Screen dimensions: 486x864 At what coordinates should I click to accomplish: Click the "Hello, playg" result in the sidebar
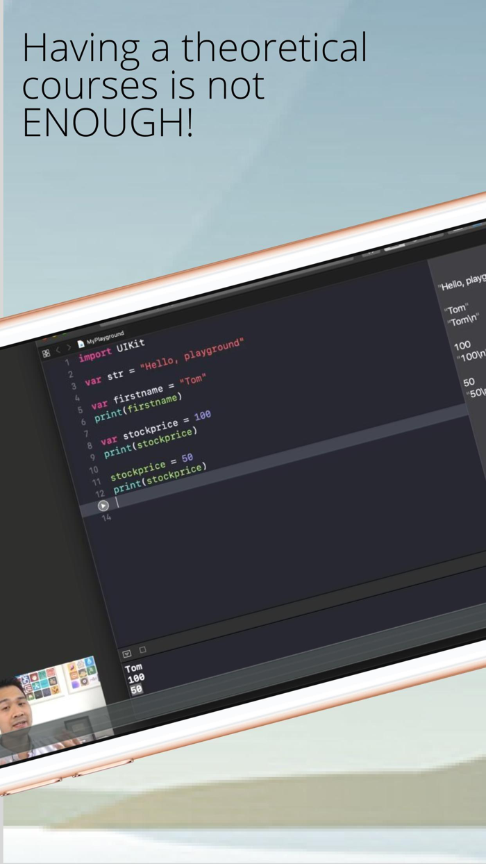tap(461, 281)
